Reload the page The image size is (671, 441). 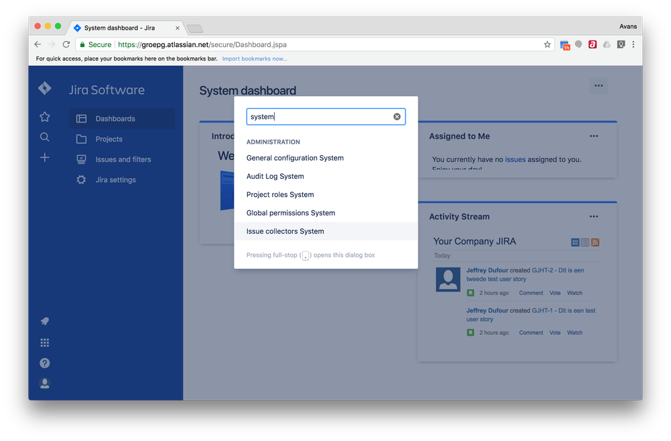(x=66, y=44)
